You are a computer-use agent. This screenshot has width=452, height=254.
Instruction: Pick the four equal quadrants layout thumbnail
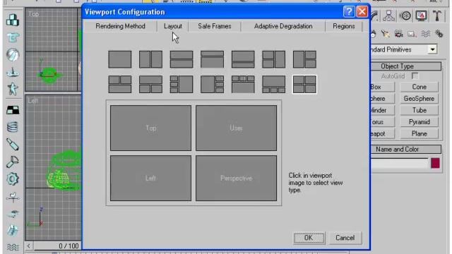(x=304, y=85)
